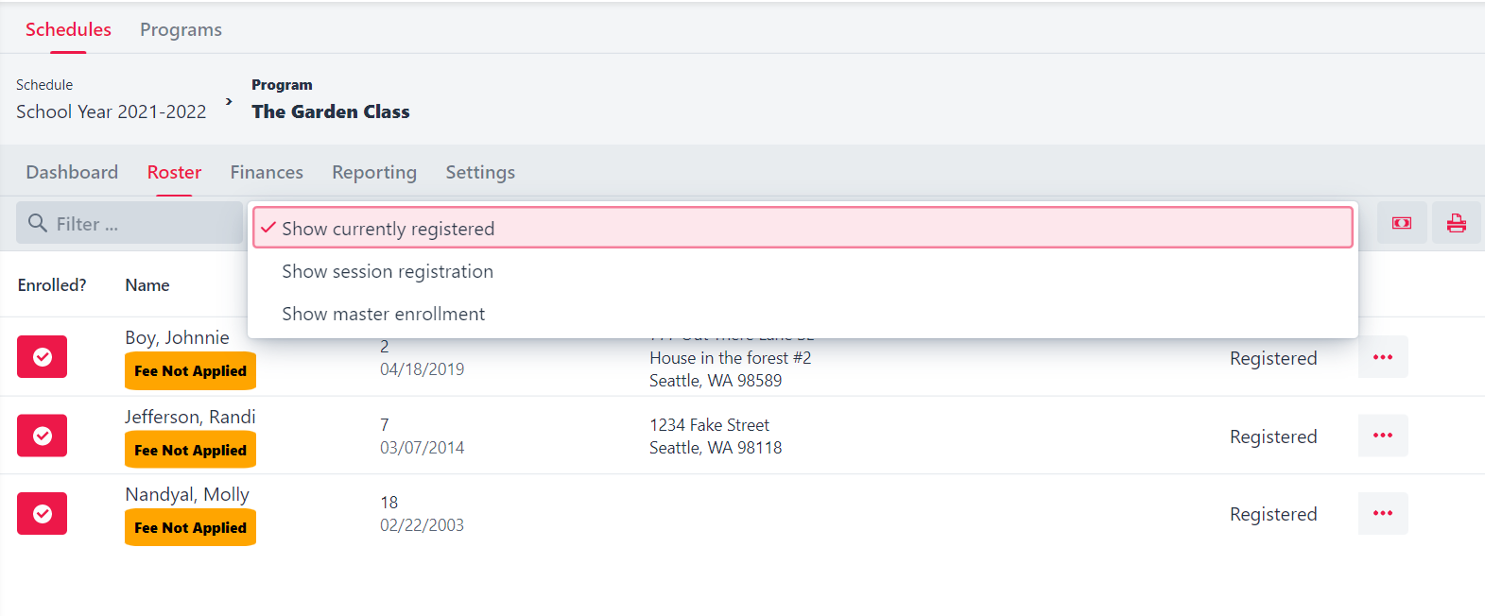Click the checkmark beside Show currently registered
The width and height of the screenshot is (1485, 616).
pyautogui.click(x=268, y=227)
